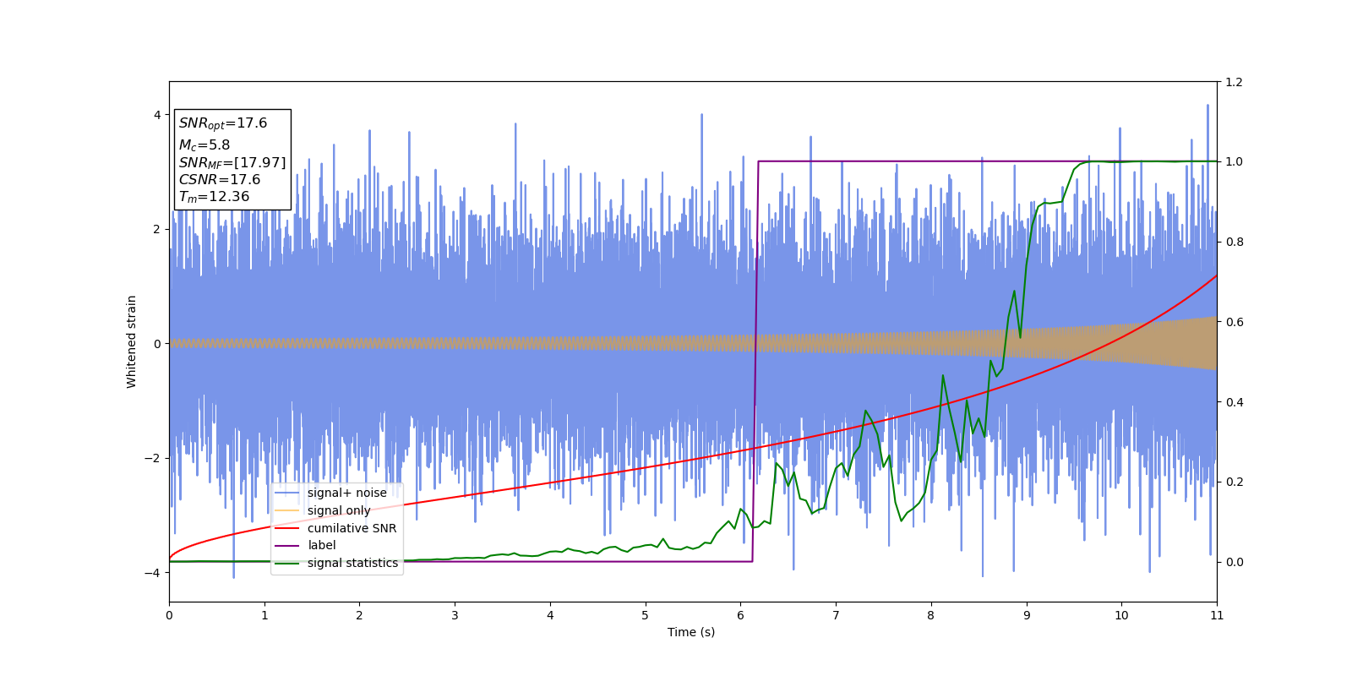
Task: Click the 'Whitened strain' y-axis label
Action: [x=132, y=341]
